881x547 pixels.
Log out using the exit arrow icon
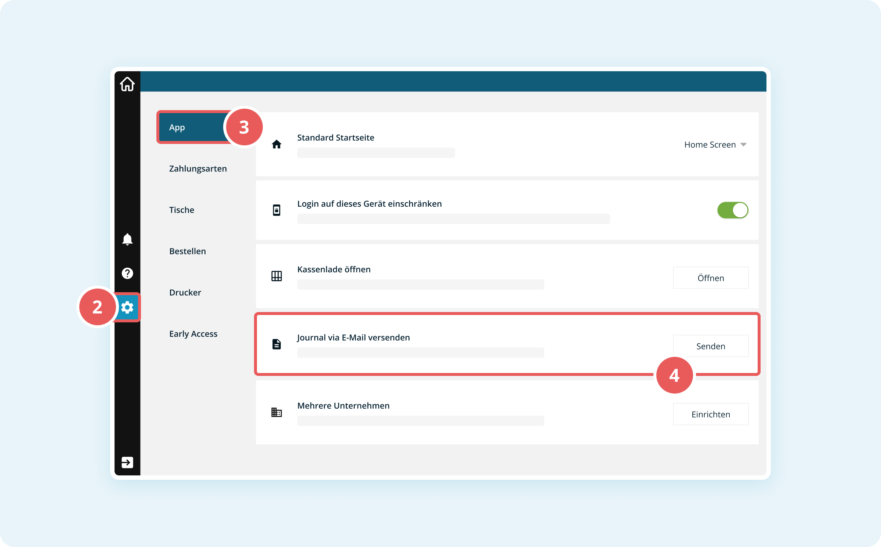tap(127, 463)
